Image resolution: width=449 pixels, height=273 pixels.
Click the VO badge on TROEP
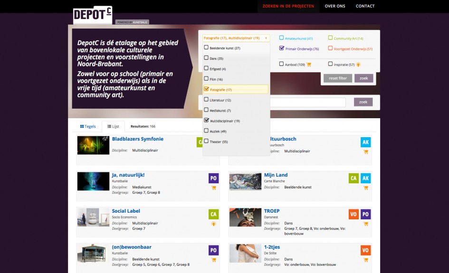pyautogui.click(x=353, y=214)
